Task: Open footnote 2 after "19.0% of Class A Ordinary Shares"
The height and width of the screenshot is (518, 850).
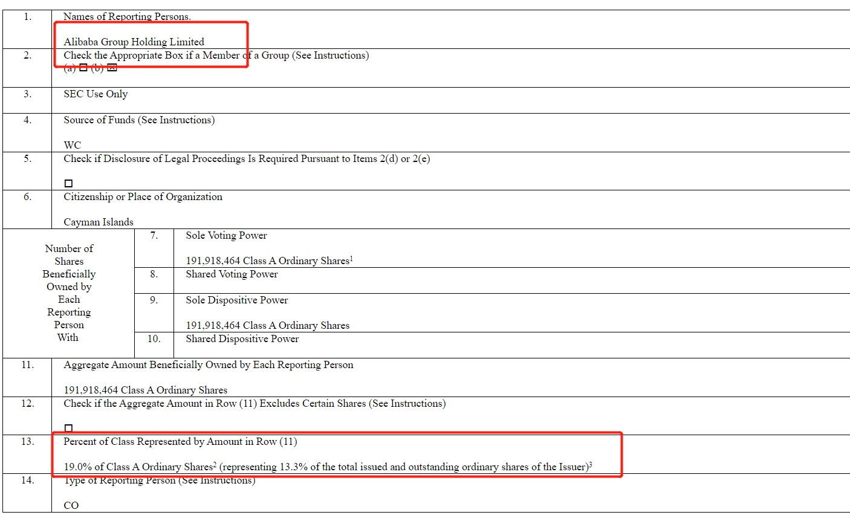Action: (x=215, y=465)
